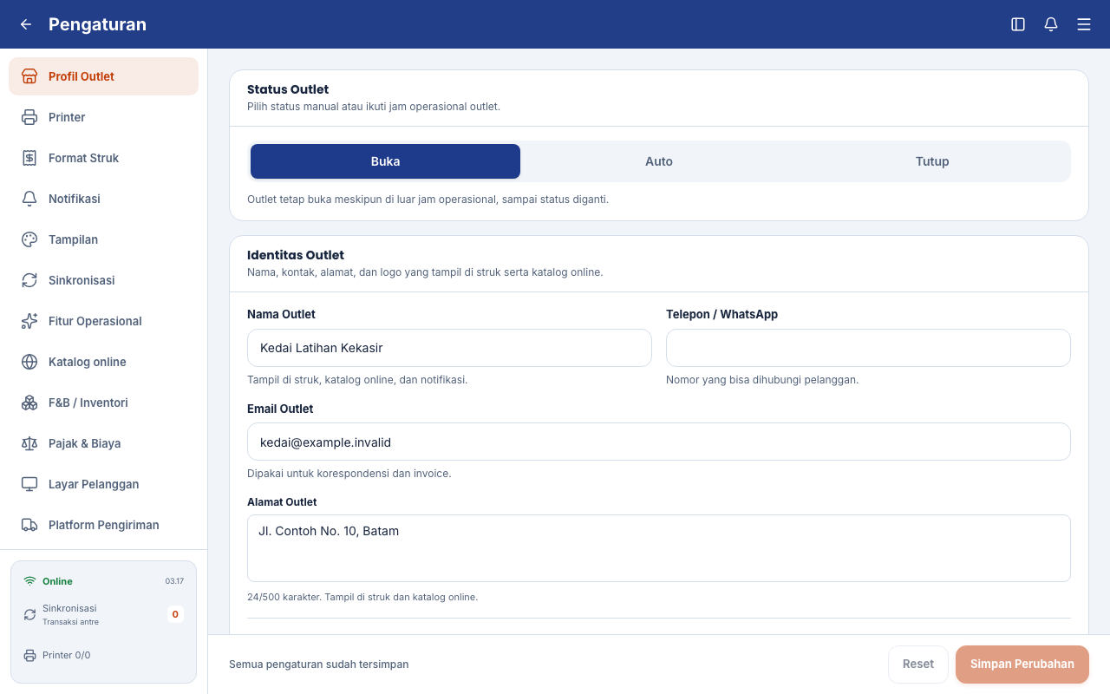Click 'Semua pengaturan sudah tersimpan' status text

coord(318,665)
